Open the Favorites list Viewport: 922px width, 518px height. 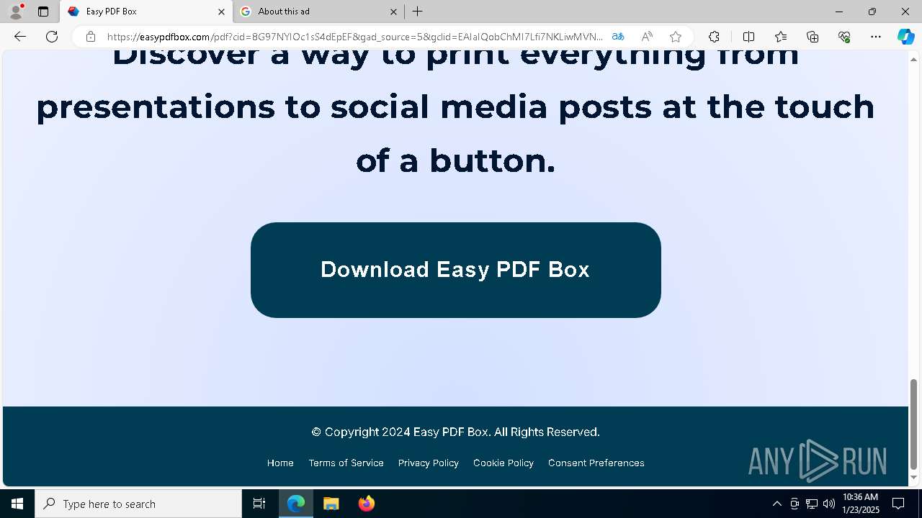coord(781,37)
